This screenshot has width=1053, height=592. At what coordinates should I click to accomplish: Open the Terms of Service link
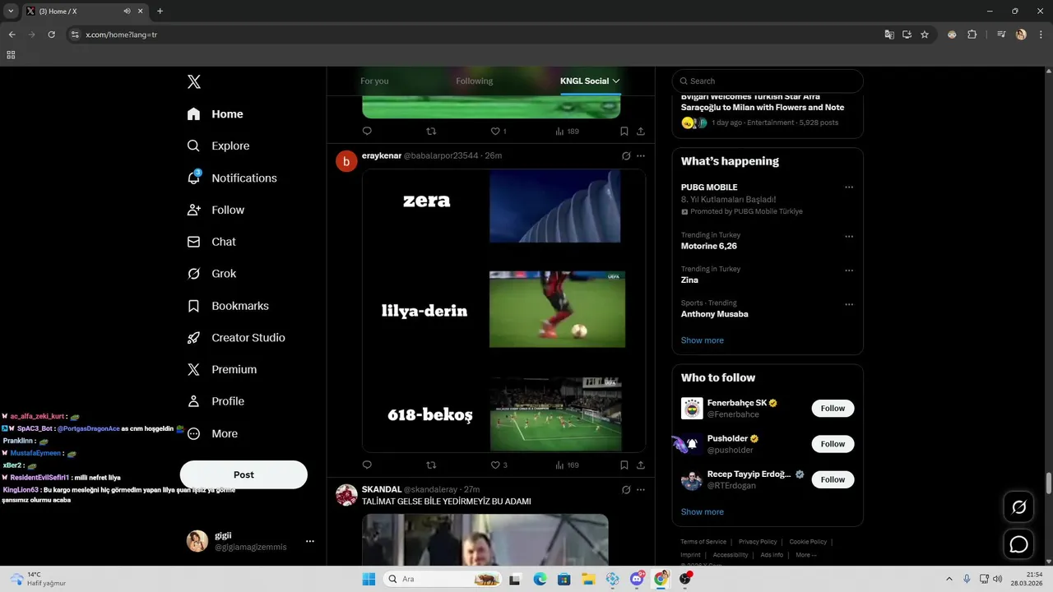point(703,542)
